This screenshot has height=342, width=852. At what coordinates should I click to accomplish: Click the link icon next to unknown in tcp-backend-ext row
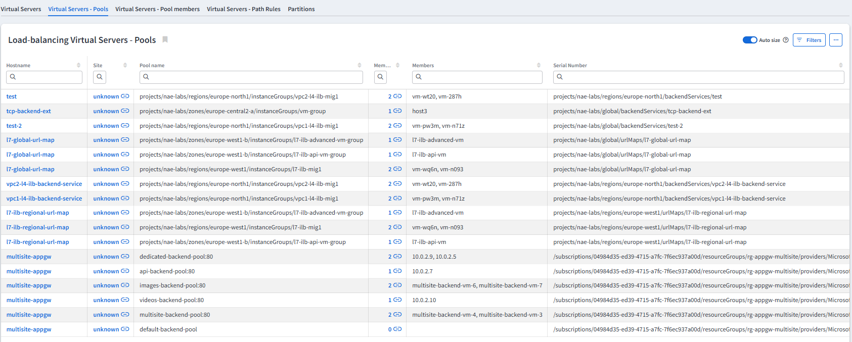click(125, 111)
